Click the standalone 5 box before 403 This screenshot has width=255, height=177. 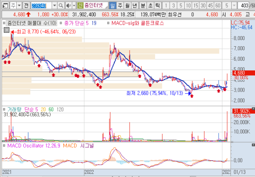click(x=227, y=6)
